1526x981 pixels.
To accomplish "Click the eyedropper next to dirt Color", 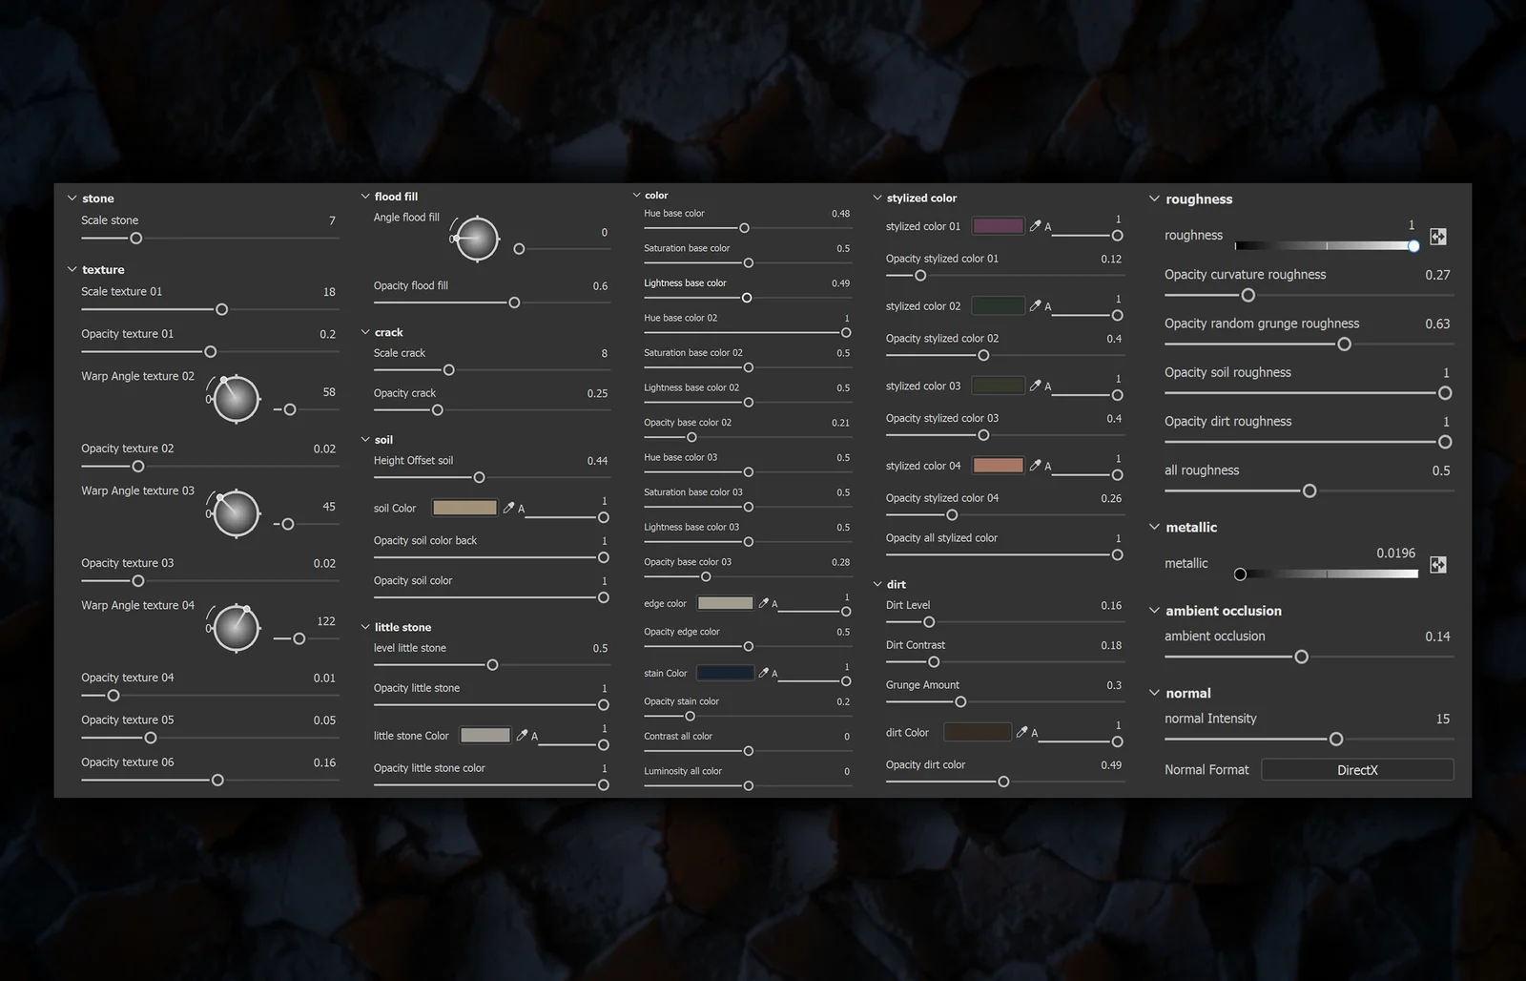I will click(x=1021, y=731).
